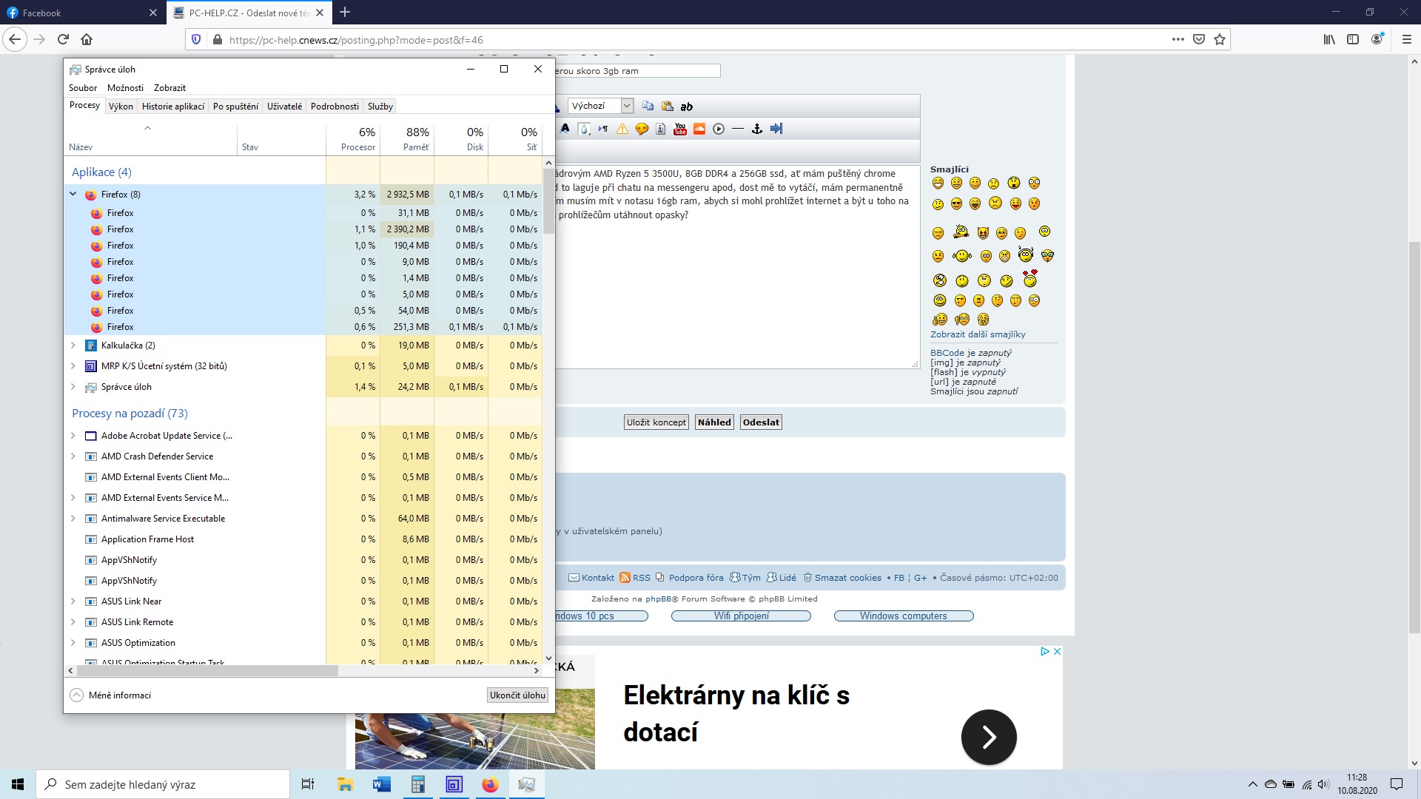Collapse the Firefox (8) process group
Image resolution: width=1421 pixels, height=799 pixels.
click(73, 194)
